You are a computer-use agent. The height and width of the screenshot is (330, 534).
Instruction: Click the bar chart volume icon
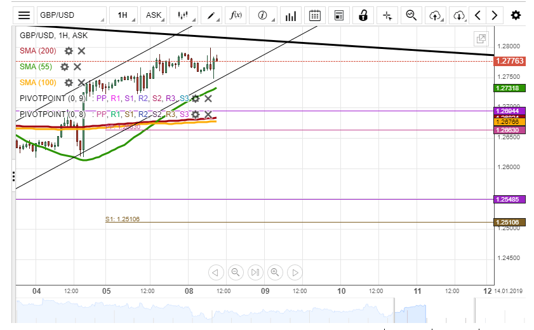click(x=291, y=15)
